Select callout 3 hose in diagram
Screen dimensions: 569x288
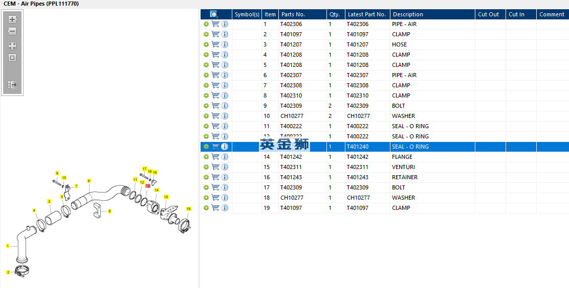click(x=49, y=201)
